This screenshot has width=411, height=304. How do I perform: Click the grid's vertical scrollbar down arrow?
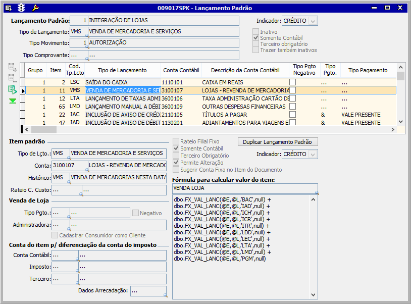(x=400, y=122)
